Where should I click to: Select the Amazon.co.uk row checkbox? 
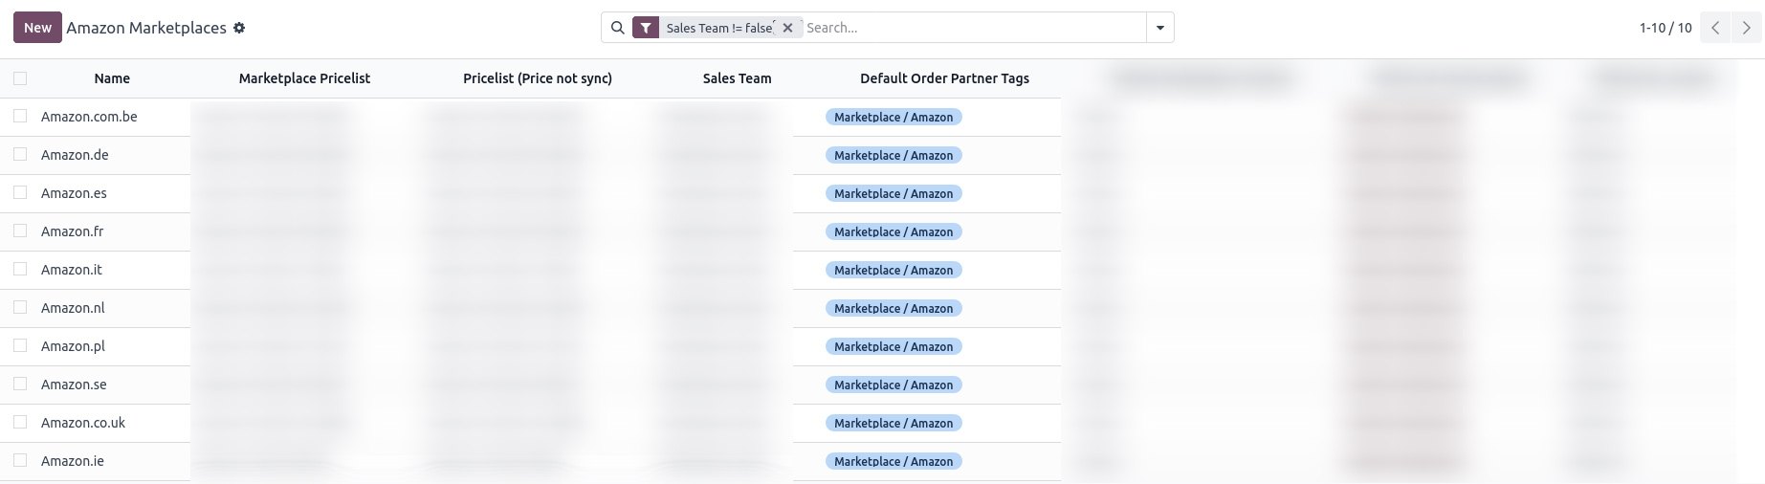coord(20,422)
